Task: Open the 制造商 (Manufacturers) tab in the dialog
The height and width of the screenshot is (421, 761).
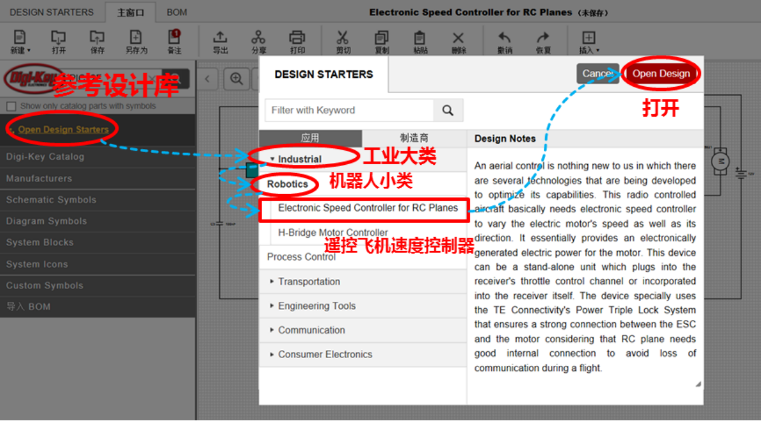Action: pos(413,138)
